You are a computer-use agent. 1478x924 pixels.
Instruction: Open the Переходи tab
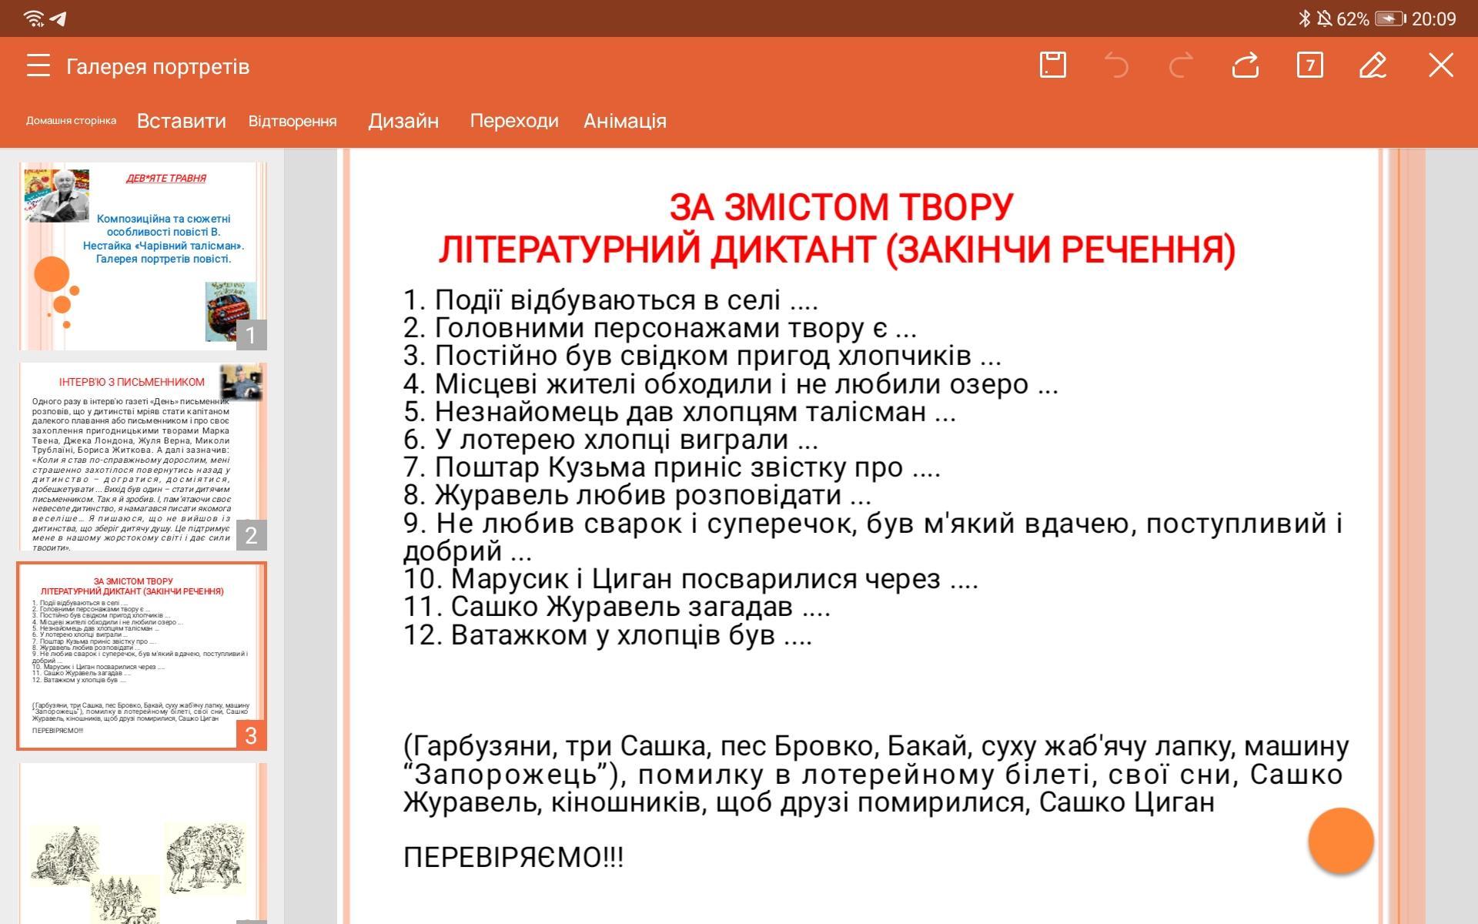(514, 121)
